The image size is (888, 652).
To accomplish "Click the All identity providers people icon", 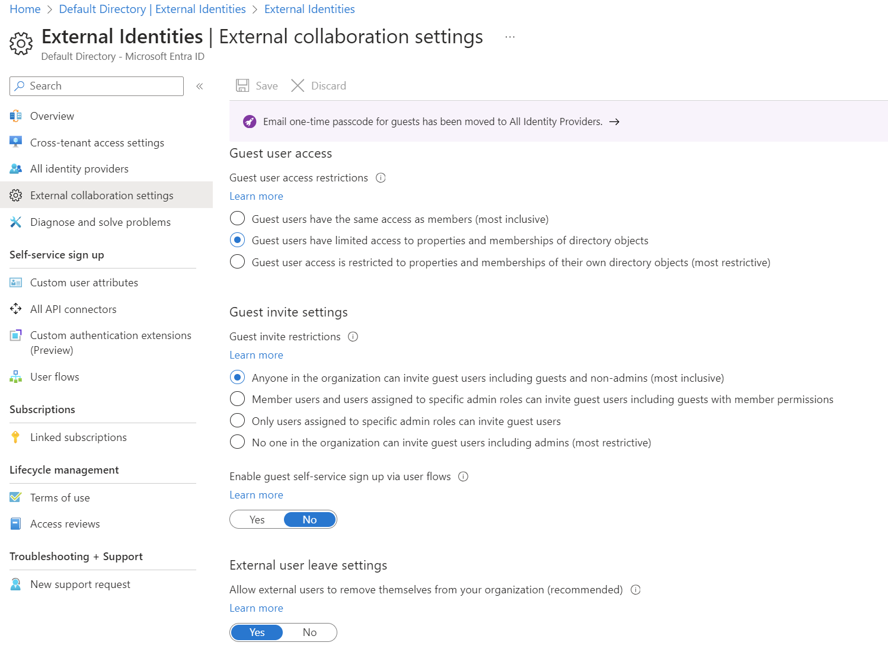I will 16,169.
